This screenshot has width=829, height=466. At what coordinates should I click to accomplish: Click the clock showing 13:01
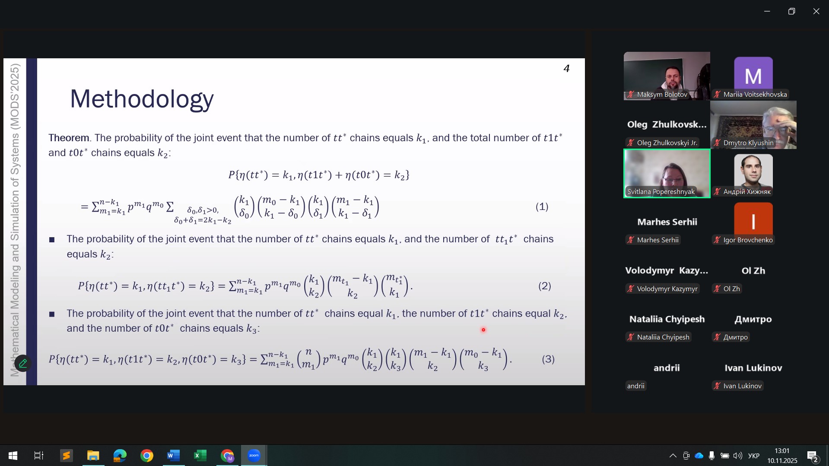point(782,456)
